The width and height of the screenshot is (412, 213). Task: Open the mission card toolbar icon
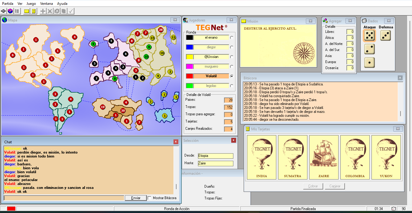(27, 11)
